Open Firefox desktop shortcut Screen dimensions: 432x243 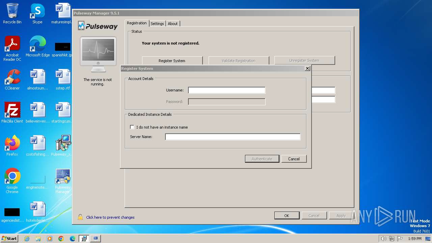pos(12,146)
